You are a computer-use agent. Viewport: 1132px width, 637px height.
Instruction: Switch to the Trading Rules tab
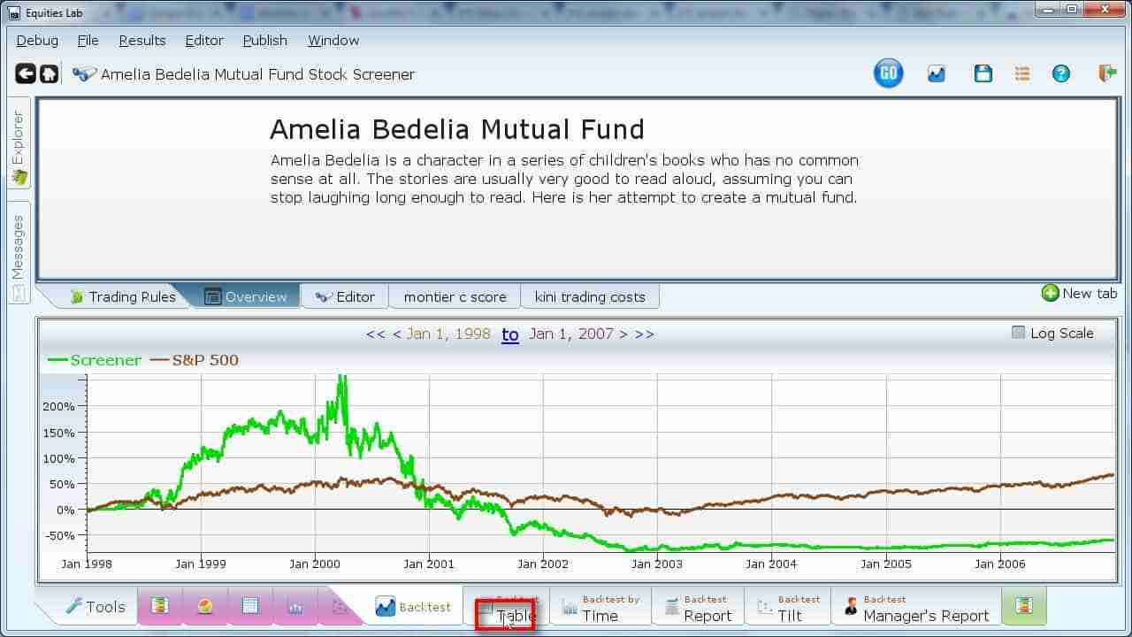coord(122,296)
